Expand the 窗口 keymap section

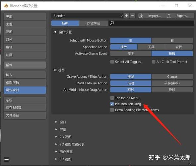[x=56, y=122]
